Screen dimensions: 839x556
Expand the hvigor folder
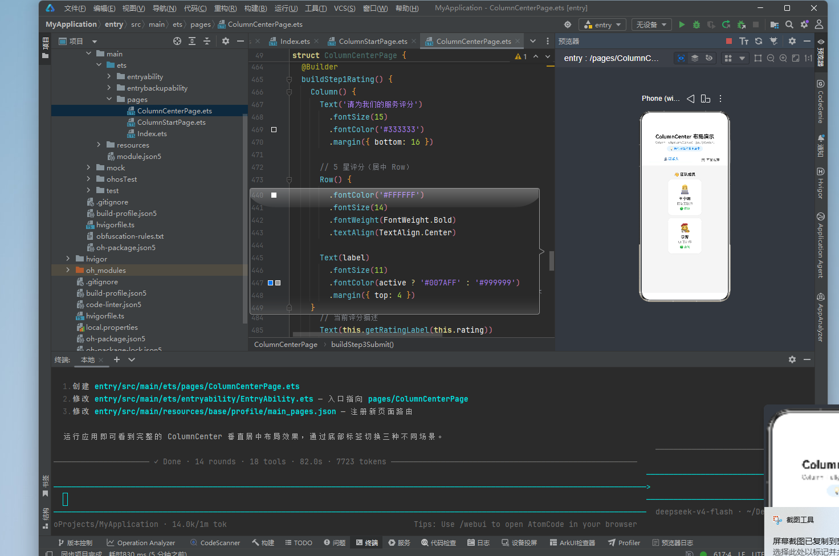[68, 259]
